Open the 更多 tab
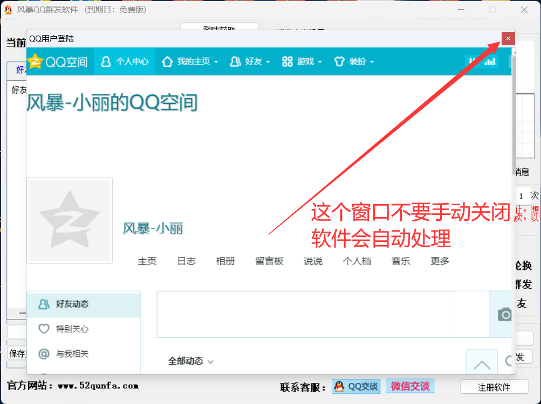The height and width of the screenshot is (404, 541). [x=440, y=261]
